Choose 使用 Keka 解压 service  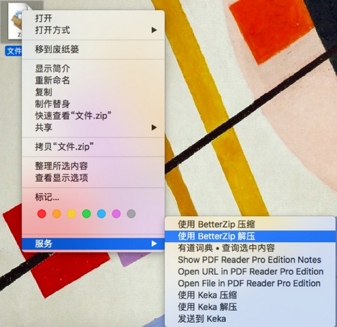click(x=250, y=307)
